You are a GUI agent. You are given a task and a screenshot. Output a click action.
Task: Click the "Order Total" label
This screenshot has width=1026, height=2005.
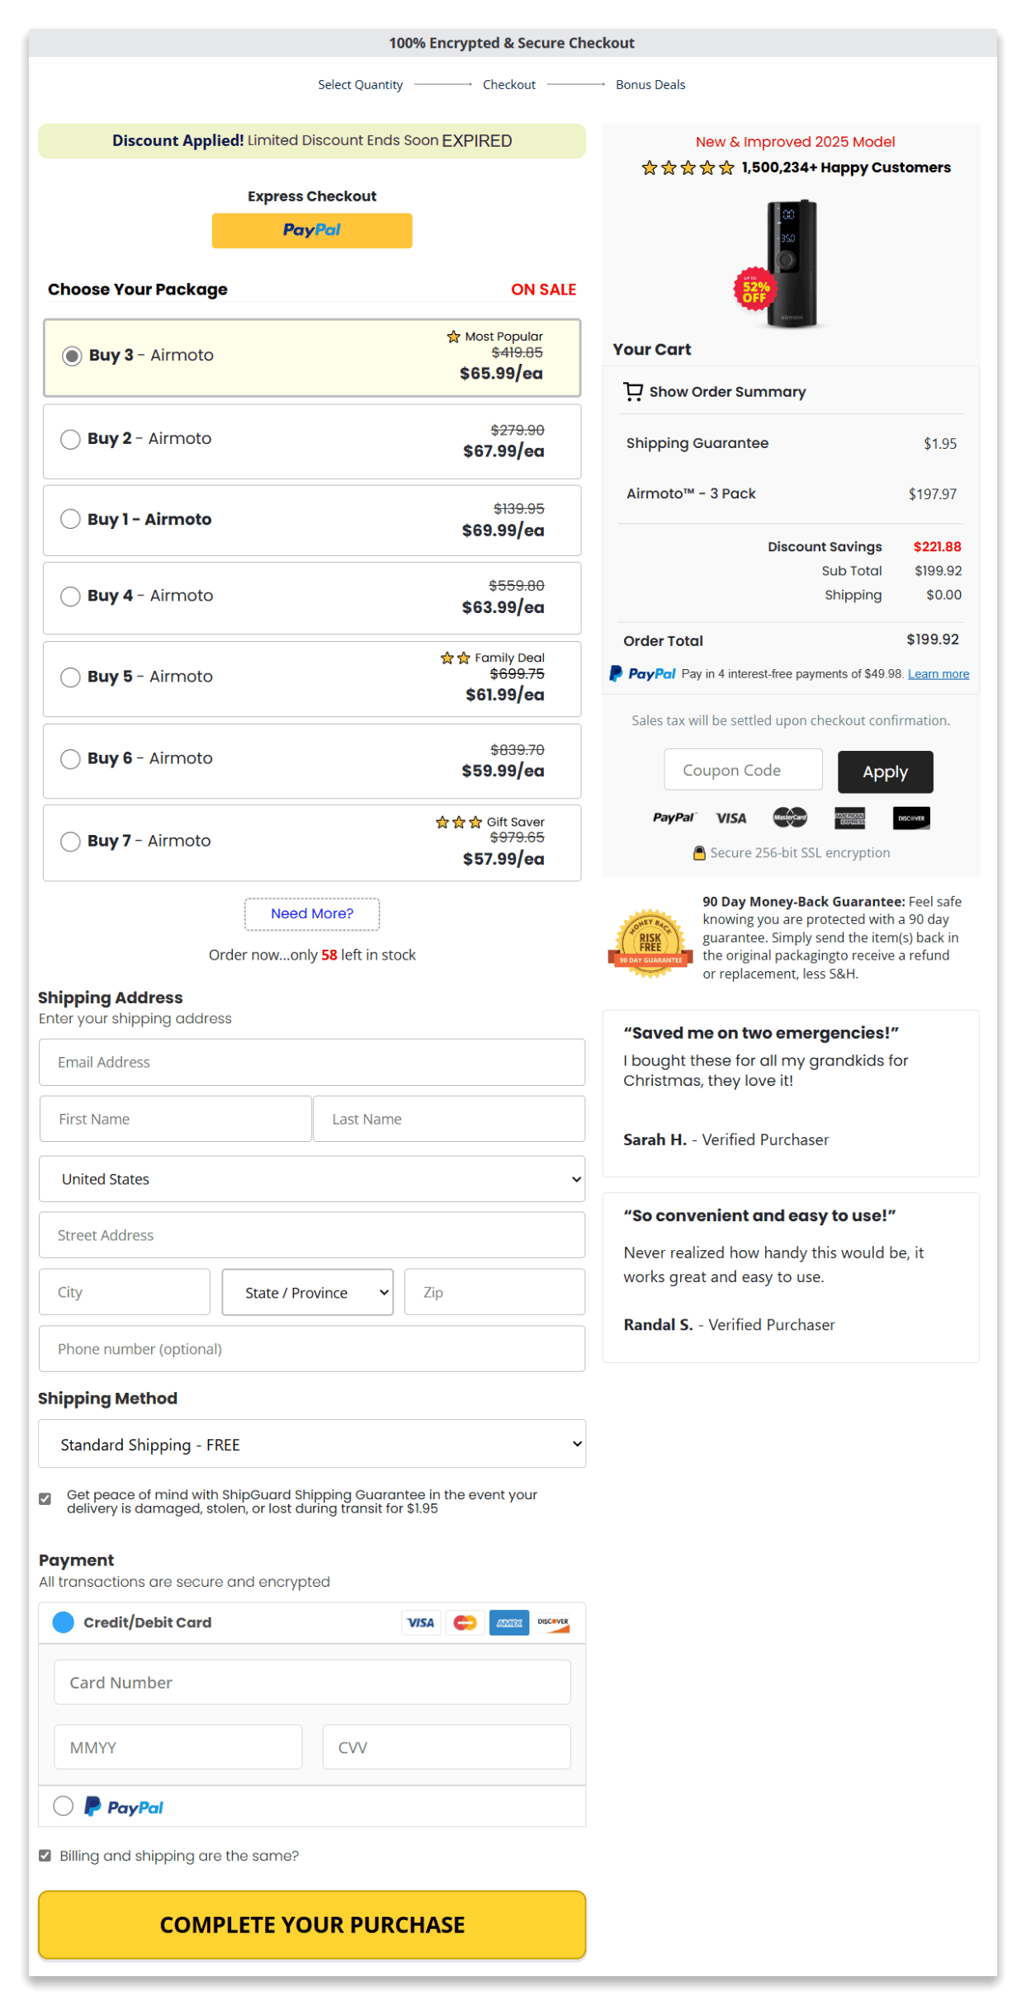click(663, 641)
